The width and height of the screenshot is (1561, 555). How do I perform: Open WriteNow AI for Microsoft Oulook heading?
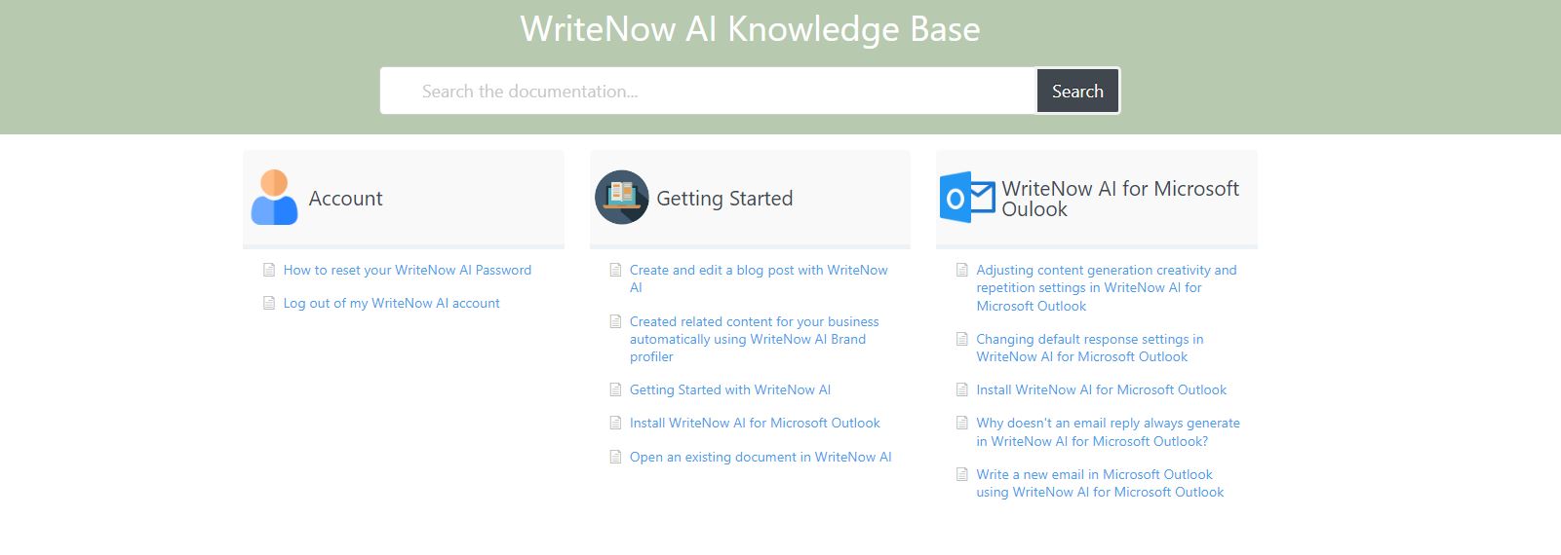coord(1119,199)
